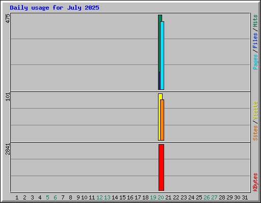
Task: Click day 25 on the axis
Action: (199, 197)
